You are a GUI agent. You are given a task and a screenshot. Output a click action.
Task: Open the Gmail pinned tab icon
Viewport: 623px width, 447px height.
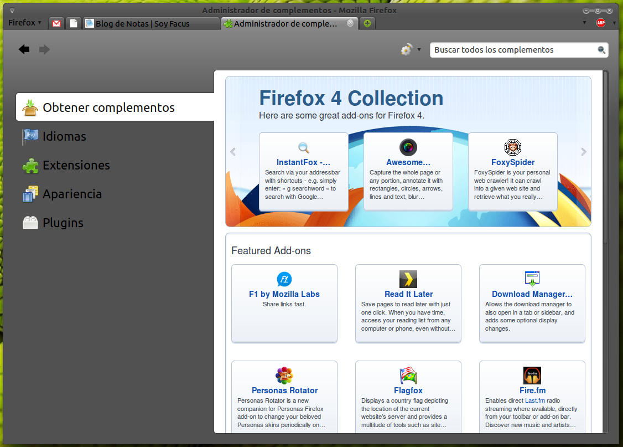click(x=56, y=23)
